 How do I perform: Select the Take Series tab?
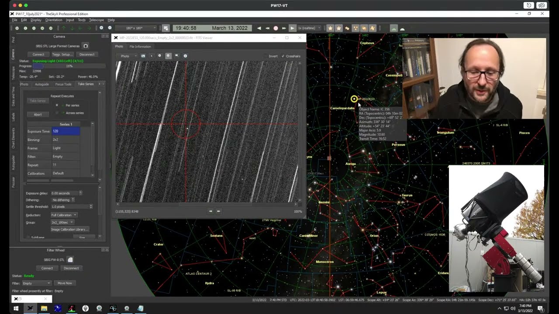pos(86,84)
